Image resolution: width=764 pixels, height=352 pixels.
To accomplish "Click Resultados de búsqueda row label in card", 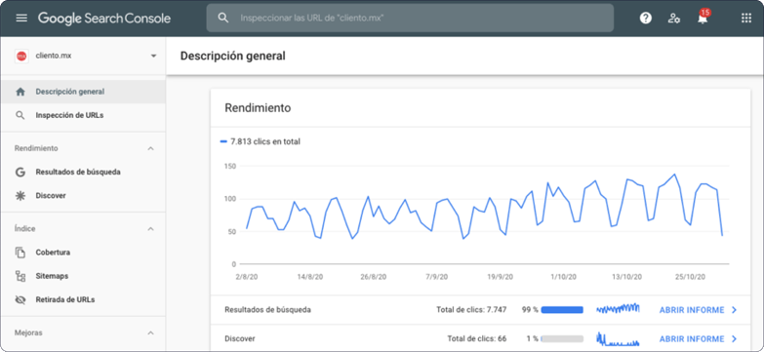I will point(267,310).
